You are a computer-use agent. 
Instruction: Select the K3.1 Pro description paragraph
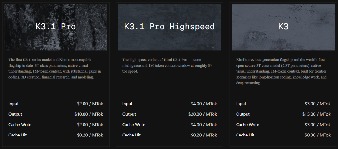[55, 68]
